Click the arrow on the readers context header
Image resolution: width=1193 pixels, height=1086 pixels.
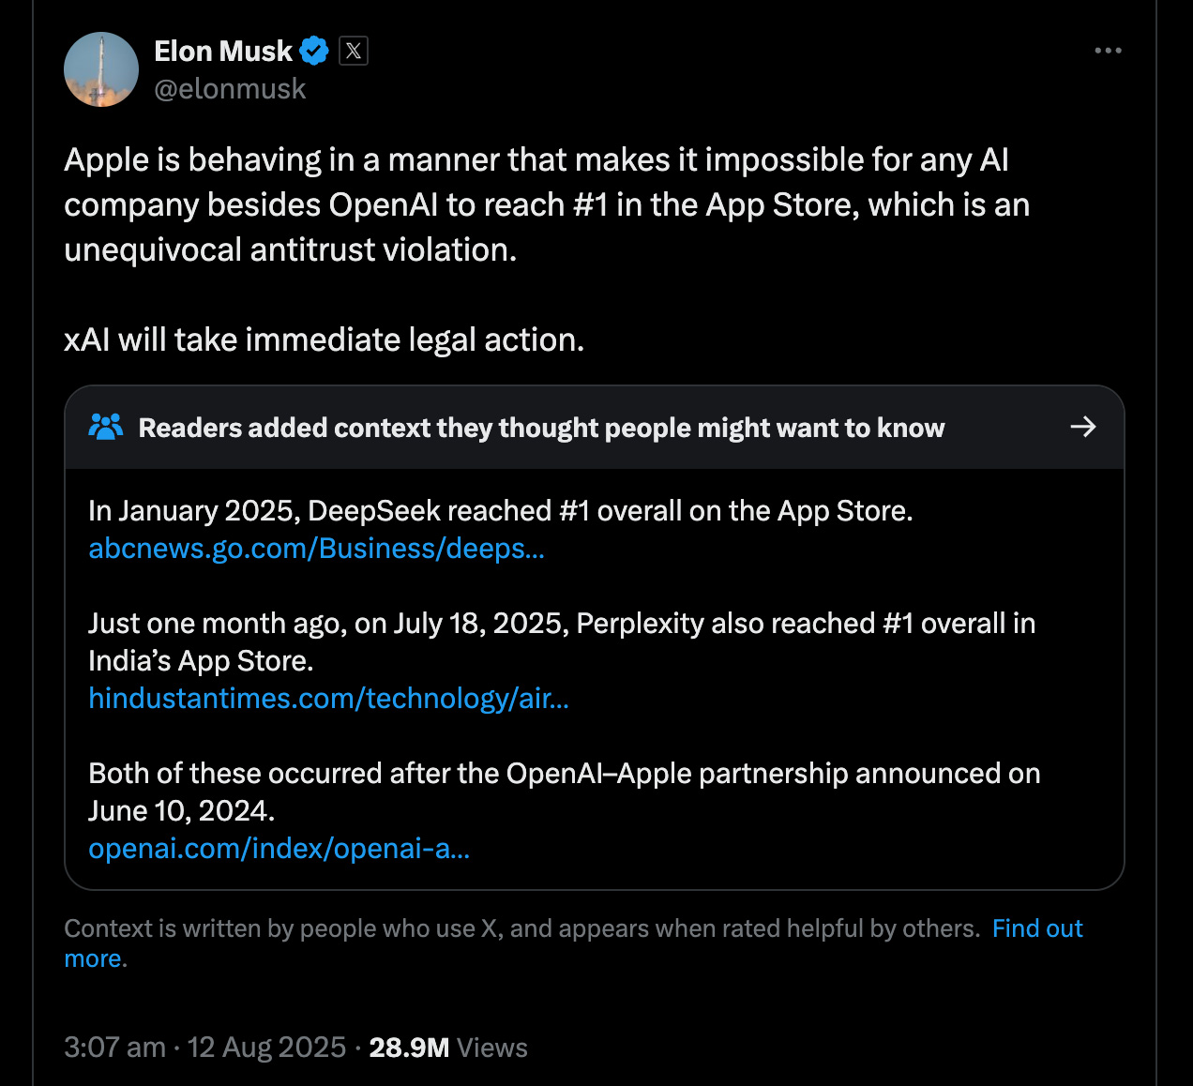(x=1083, y=427)
